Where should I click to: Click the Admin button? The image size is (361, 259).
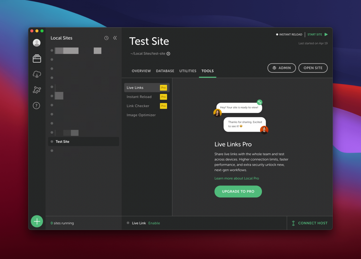coord(281,68)
